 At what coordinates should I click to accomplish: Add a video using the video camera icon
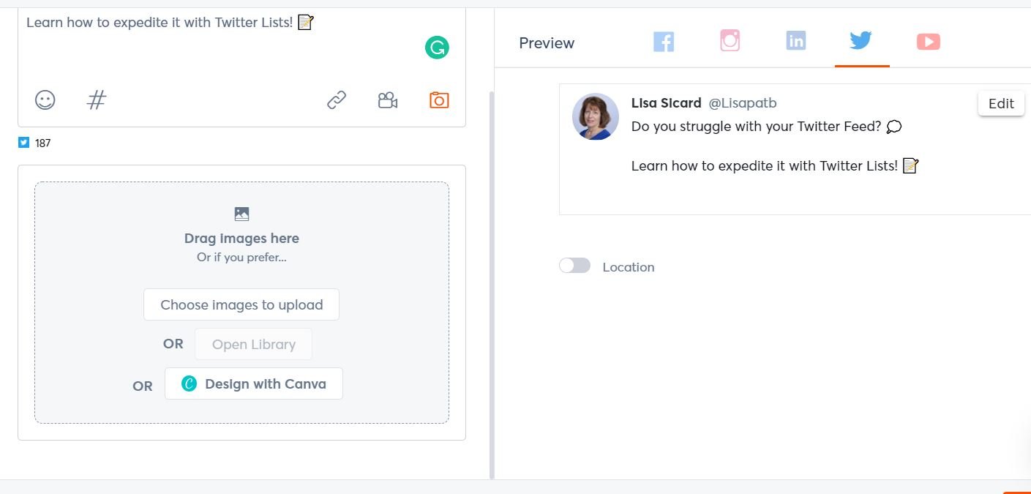coord(388,100)
